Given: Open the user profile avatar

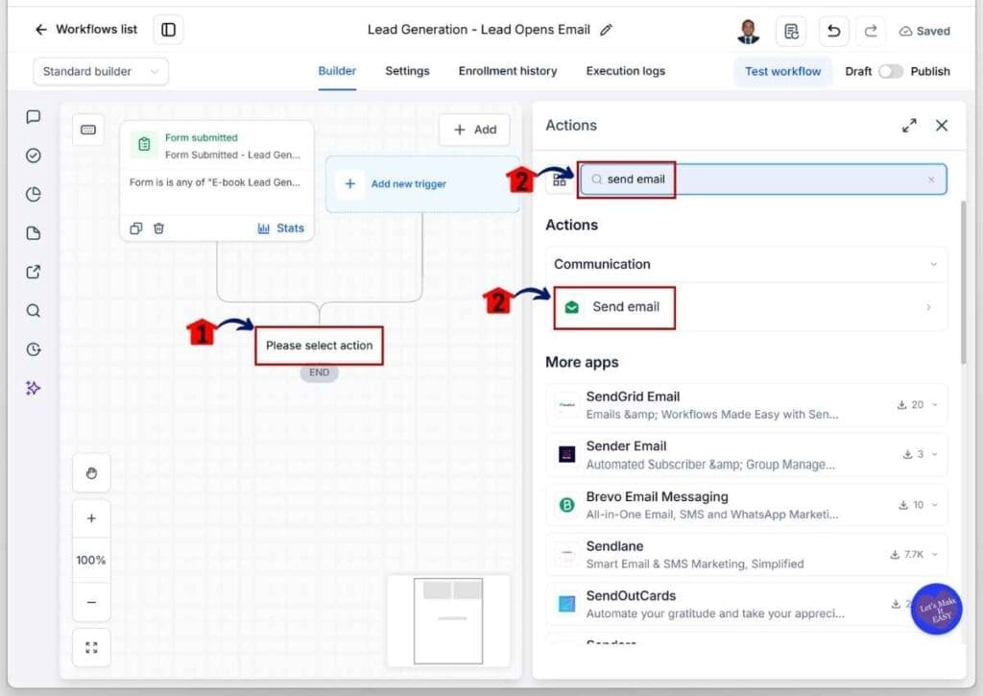Looking at the screenshot, I should pos(748,31).
